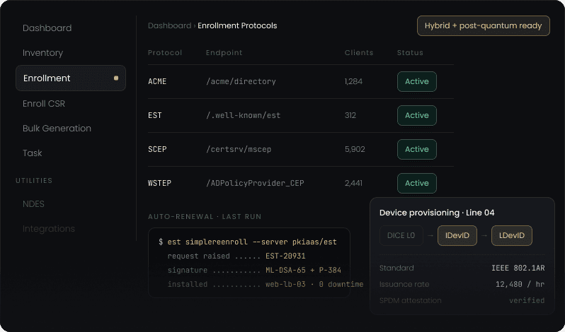Screen dimensions: 565x332
Task: Click the 5,902 clients value
Action: (355, 149)
